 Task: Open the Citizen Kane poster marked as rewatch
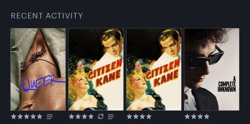(x=96, y=69)
